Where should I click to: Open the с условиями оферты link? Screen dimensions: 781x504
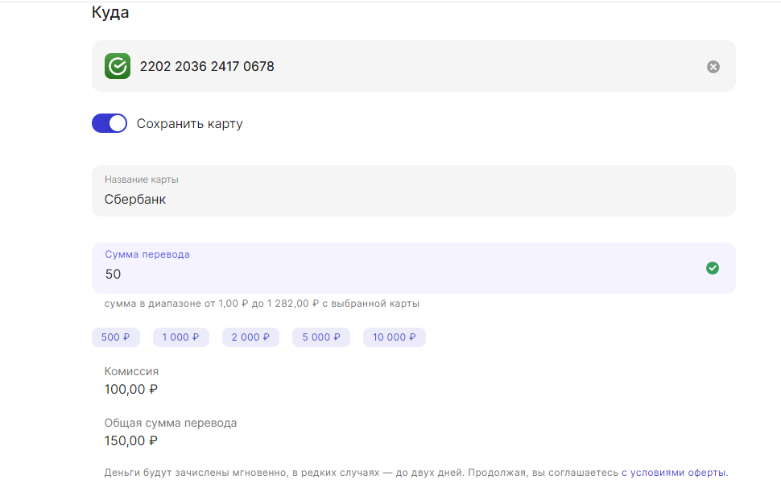pos(674,473)
